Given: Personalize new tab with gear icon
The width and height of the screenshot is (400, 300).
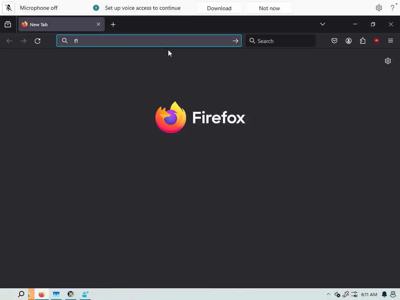Looking at the screenshot, I should tap(388, 61).
